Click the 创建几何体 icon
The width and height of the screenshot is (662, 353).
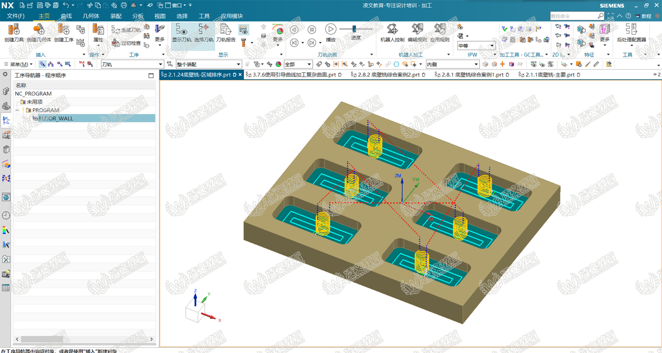[39, 33]
